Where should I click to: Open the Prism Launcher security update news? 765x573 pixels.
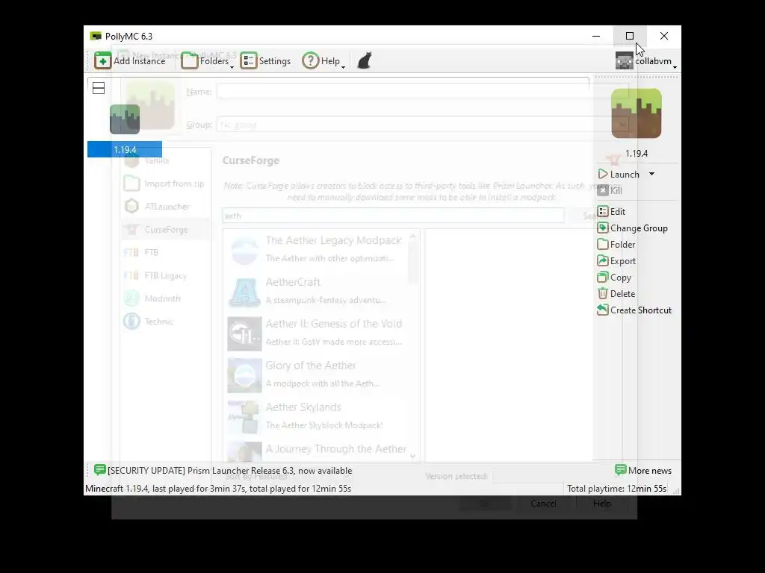click(230, 471)
